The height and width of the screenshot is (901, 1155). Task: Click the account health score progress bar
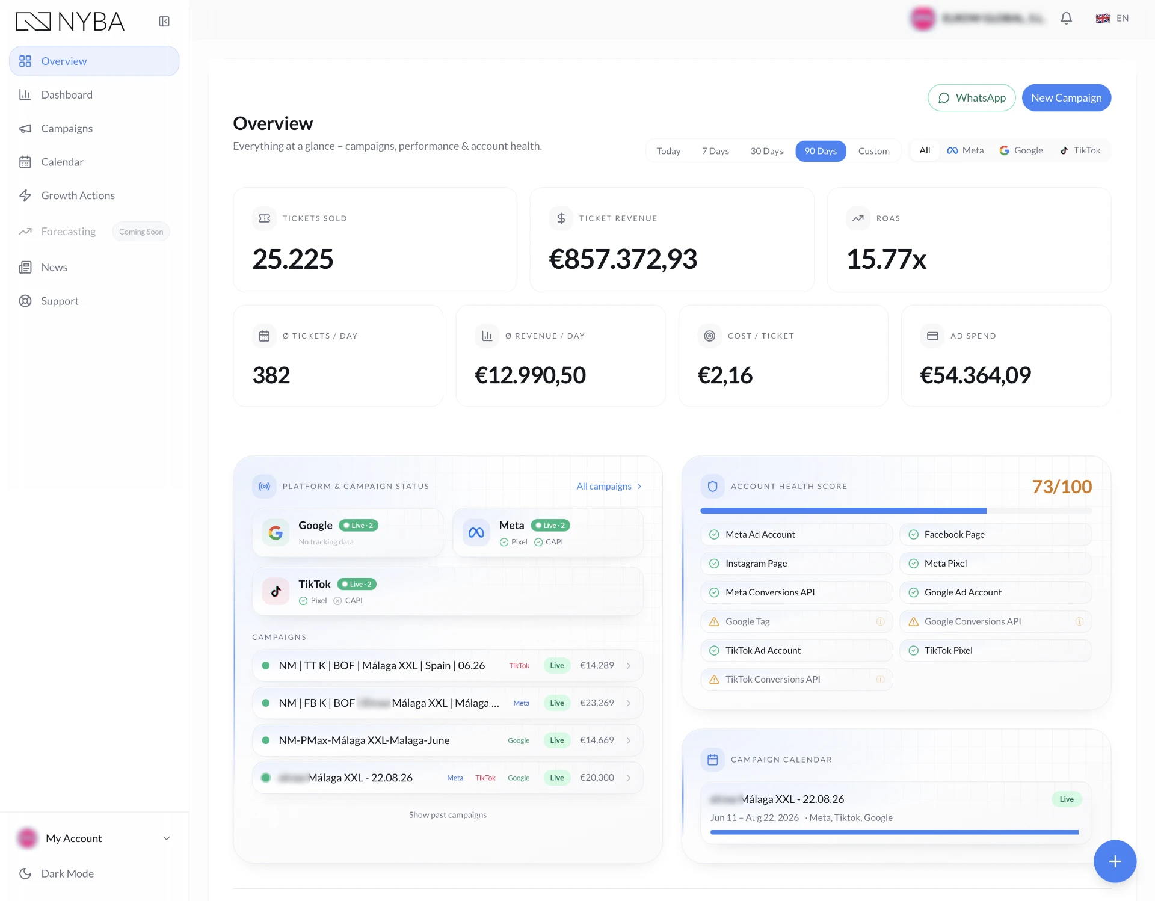coord(896,511)
